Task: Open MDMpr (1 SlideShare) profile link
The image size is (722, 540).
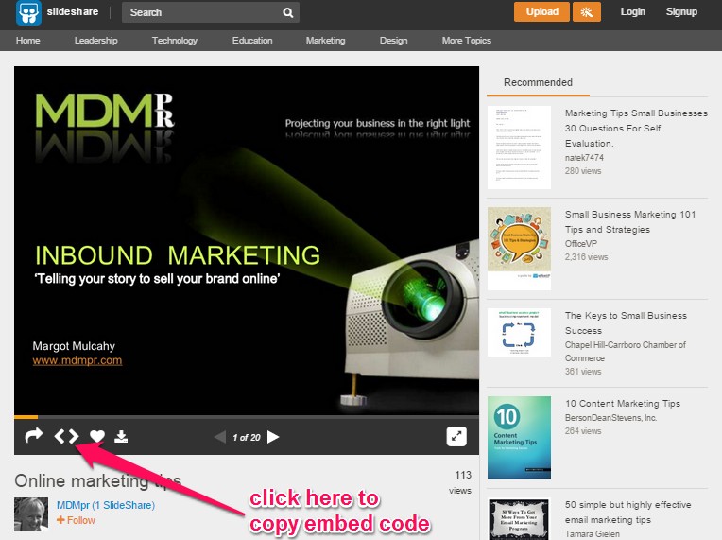Action: (x=106, y=505)
